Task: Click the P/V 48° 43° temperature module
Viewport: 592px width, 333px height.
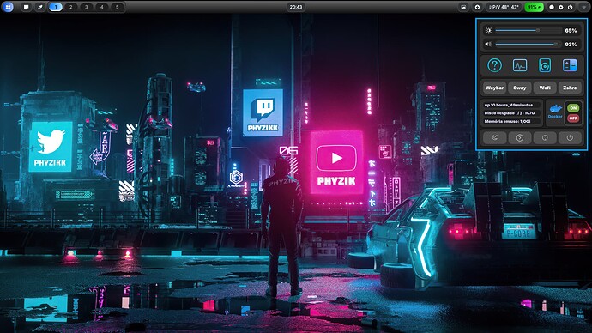Action: (x=504, y=7)
